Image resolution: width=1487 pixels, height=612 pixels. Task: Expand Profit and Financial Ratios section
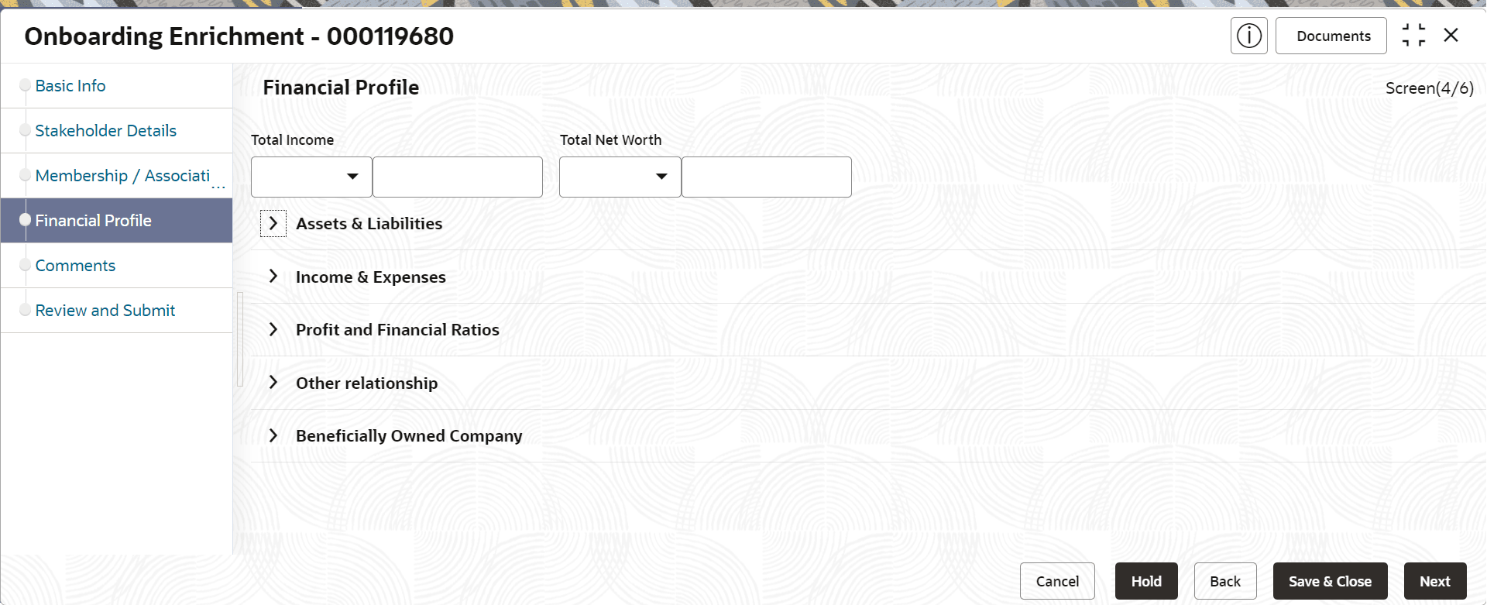tap(273, 330)
